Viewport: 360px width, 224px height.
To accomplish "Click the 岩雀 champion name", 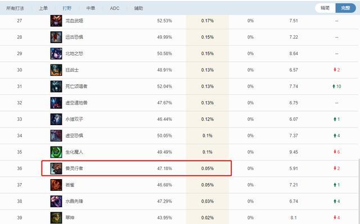I will pos(70,185).
